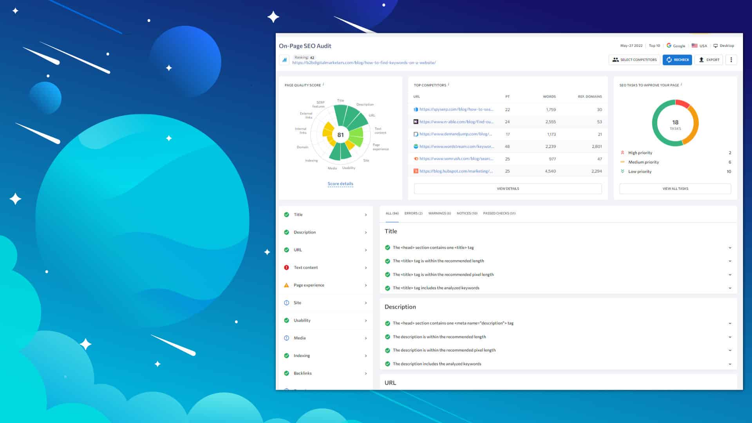This screenshot has width=752, height=423.
Task: Open the Title category in sidebar
Action: (x=326, y=215)
